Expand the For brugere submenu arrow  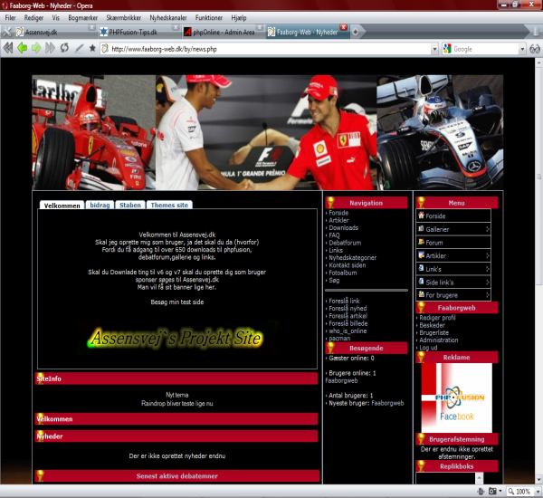(x=487, y=295)
